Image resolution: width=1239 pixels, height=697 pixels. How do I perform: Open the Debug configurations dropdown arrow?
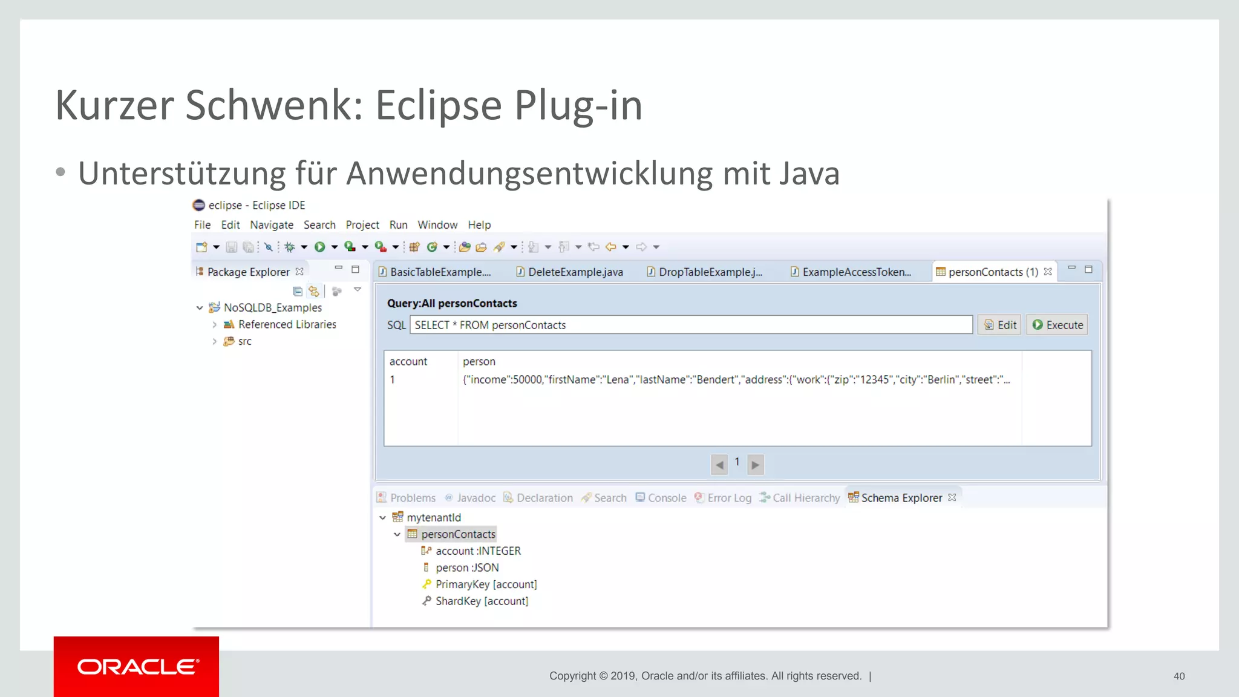point(304,247)
